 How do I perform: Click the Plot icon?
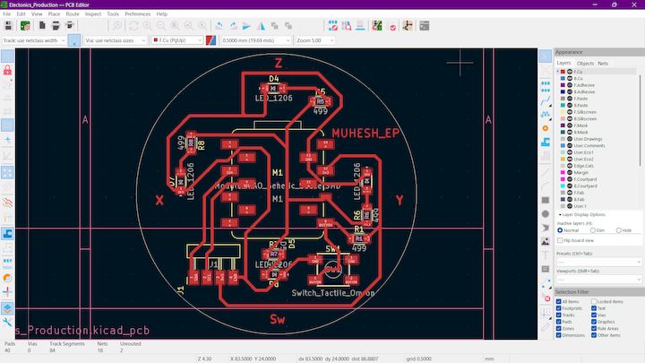click(70, 26)
